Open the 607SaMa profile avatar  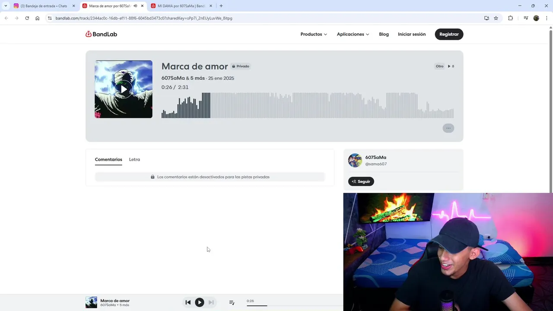(355, 160)
